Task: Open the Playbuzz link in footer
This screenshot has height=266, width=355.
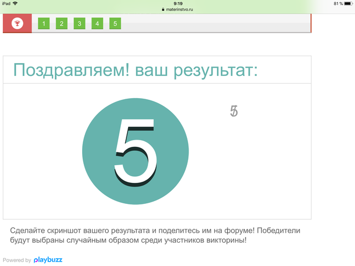Action: [x=48, y=260]
